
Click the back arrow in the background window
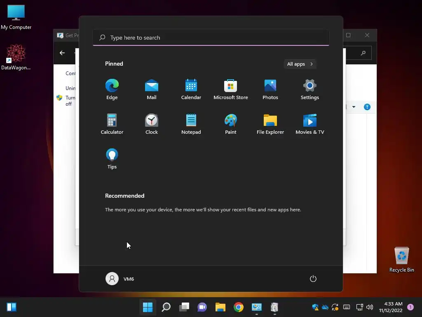click(62, 53)
